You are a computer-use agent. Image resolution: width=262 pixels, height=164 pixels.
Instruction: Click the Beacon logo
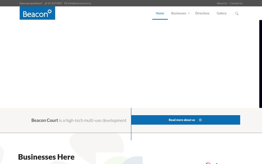click(37, 13)
